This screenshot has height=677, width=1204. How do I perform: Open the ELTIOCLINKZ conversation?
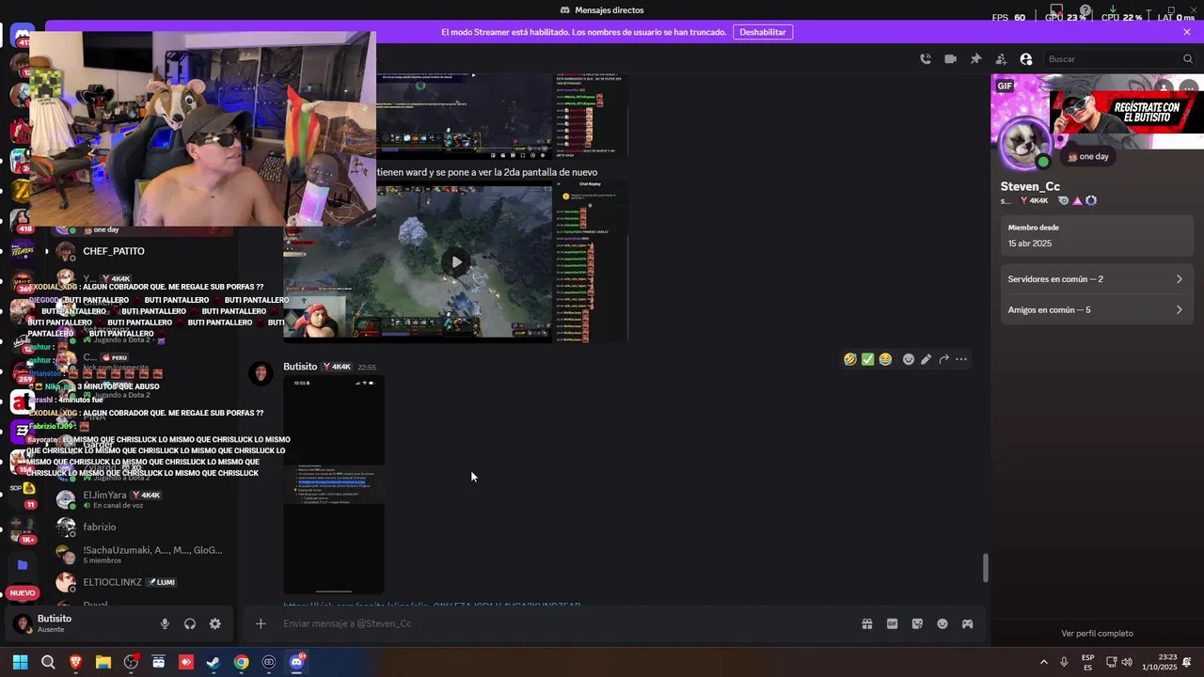coord(141,582)
